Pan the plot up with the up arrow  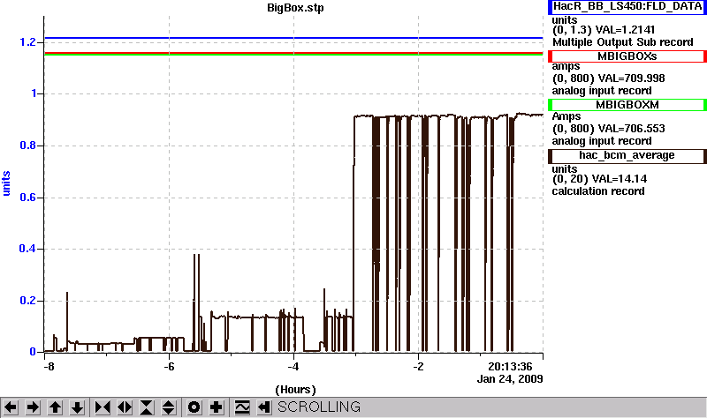click(x=55, y=407)
